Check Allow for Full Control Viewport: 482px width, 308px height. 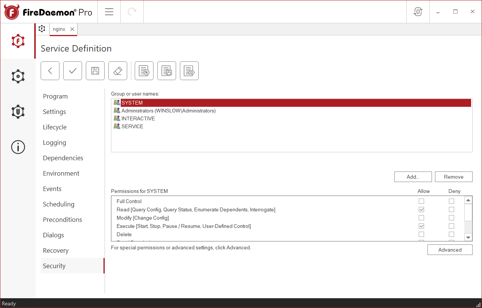coord(421,201)
